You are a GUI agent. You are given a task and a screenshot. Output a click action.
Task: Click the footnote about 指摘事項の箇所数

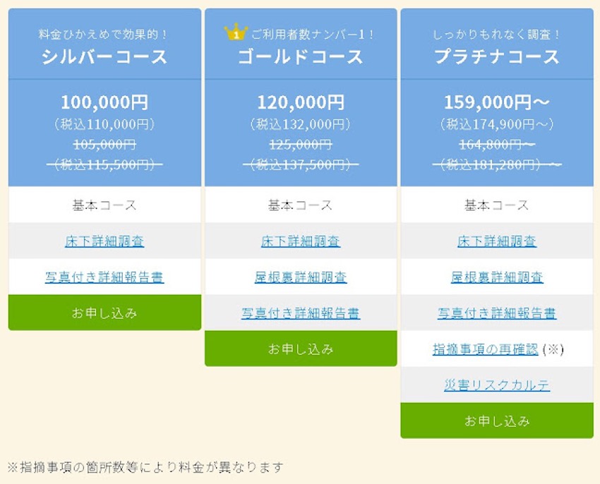pos(145,466)
